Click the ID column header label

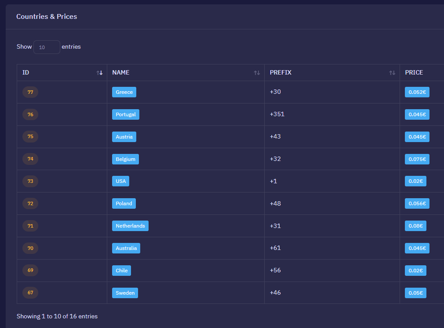[26, 73]
